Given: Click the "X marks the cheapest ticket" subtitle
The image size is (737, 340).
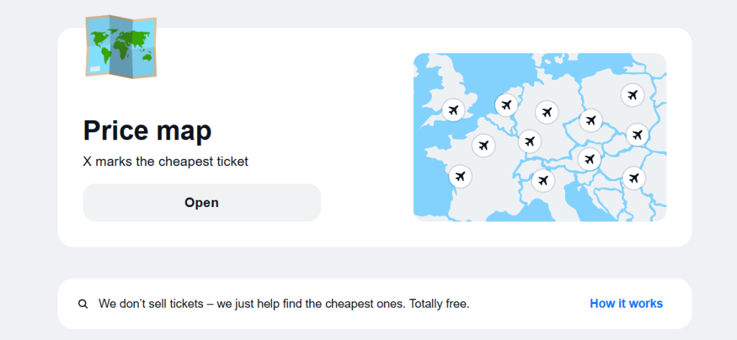Looking at the screenshot, I should tap(166, 162).
